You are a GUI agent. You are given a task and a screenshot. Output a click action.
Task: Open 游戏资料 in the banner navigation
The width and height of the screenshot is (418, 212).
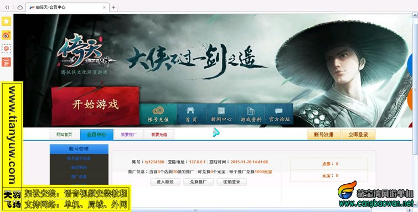click(x=251, y=114)
